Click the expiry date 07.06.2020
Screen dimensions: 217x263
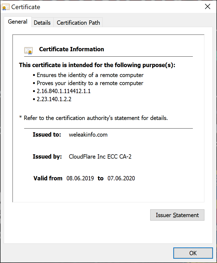point(121,178)
